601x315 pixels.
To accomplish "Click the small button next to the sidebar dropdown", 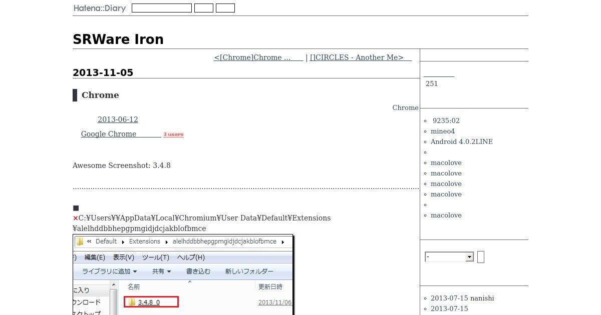I will (x=481, y=257).
